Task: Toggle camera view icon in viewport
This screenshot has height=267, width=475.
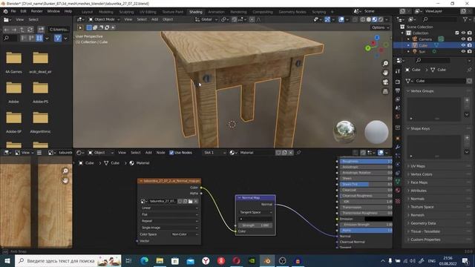Action: click(385, 82)
